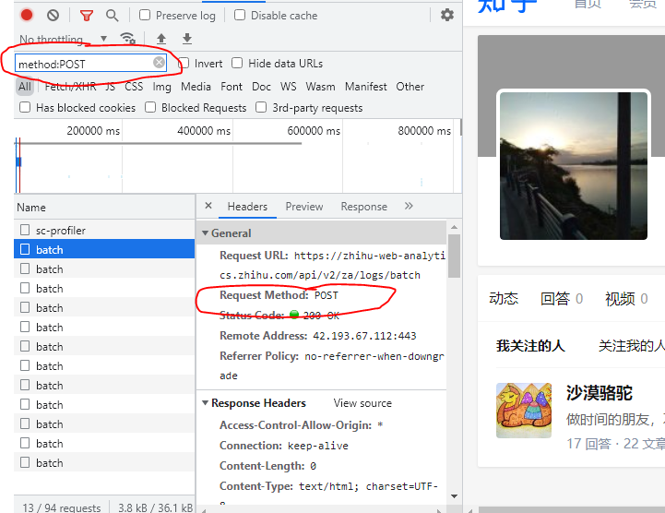This screenshot has width=665, height=513.
Task: Tick the checkbox of highlighted batch row
Action: [x=25, y=249]
